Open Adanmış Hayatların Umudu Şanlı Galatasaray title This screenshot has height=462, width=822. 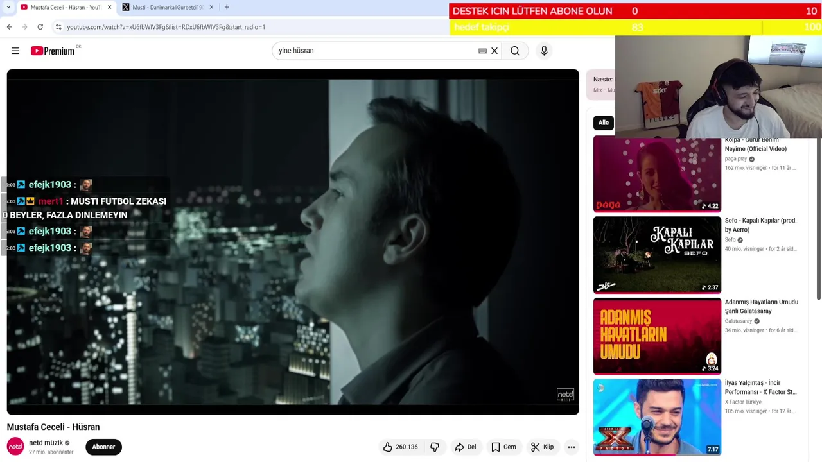point(762,306)
